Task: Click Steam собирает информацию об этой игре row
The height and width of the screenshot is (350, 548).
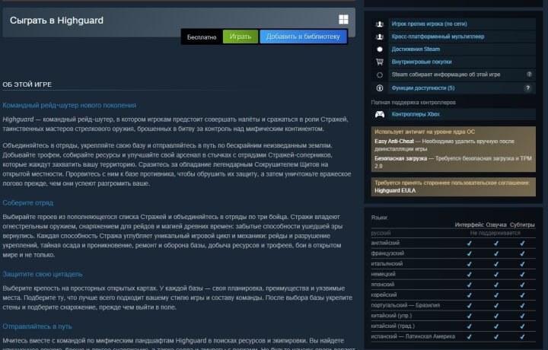Action: pyautogui.click(x=454, y=75)
